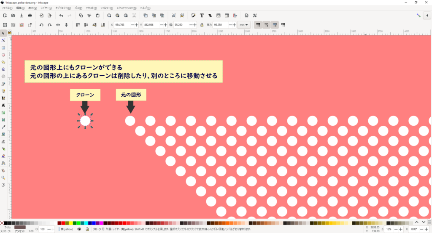Click the Export icon
The image size is (432, 233).
(x=50, y=16)
